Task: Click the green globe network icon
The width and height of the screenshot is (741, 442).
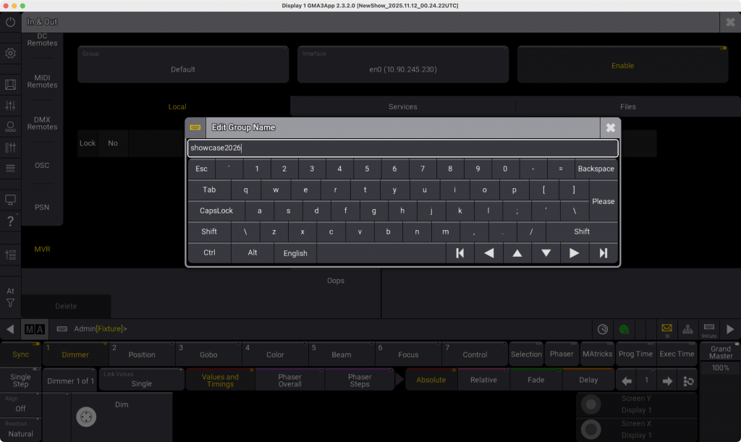Action: pyautogui.click(x=623, y=329)
